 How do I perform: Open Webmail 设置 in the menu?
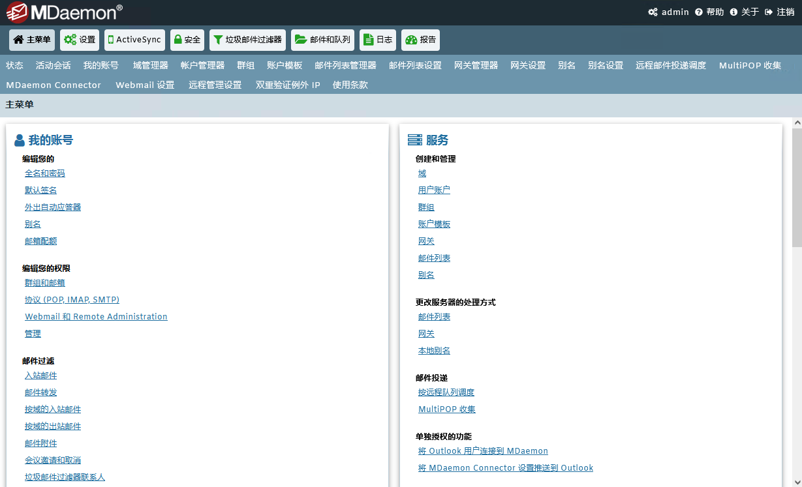tap(145, 84)
